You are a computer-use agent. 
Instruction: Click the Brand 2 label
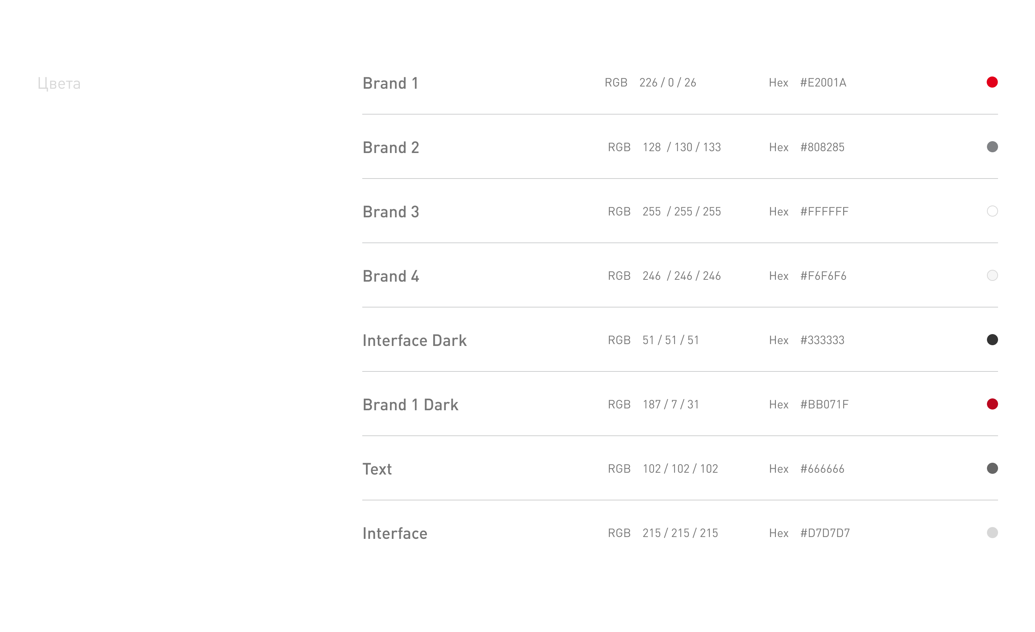pos(391,147)
